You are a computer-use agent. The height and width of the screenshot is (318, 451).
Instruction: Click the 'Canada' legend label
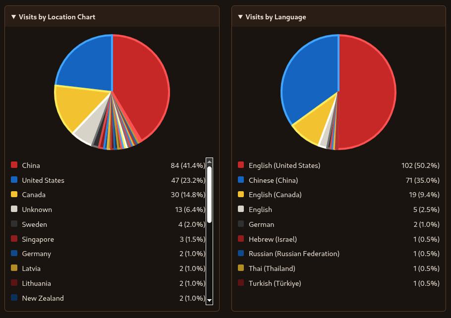(x=34, y=195)
